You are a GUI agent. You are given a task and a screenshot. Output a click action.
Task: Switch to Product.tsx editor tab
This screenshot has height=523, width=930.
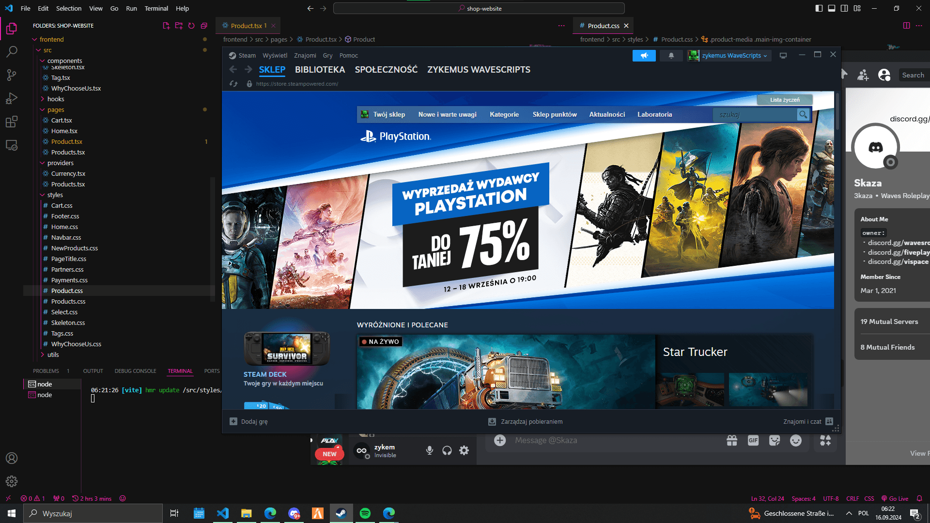(x=247, y=26)
